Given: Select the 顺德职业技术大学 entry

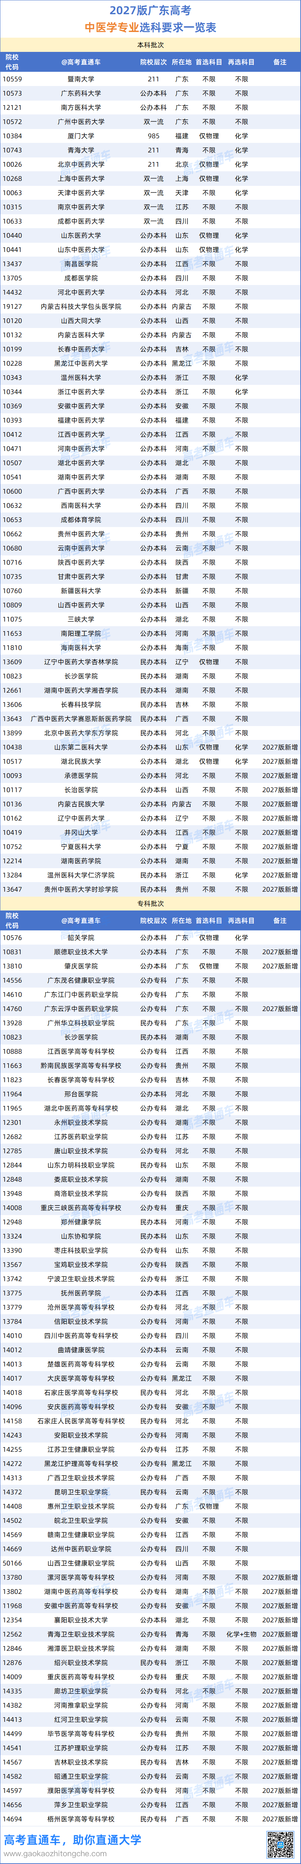Looking at the screenshot, I should (81, 952).
